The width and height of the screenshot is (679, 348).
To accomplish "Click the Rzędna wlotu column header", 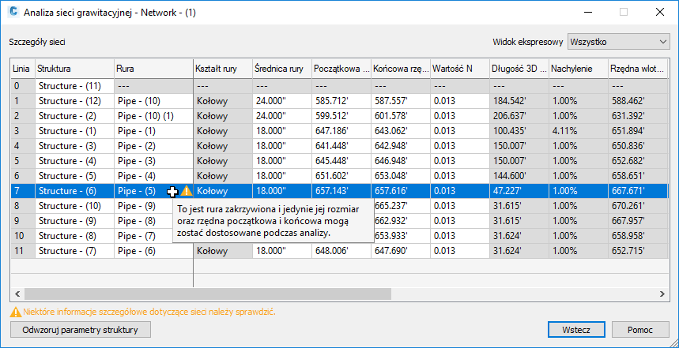I will 638,69.
